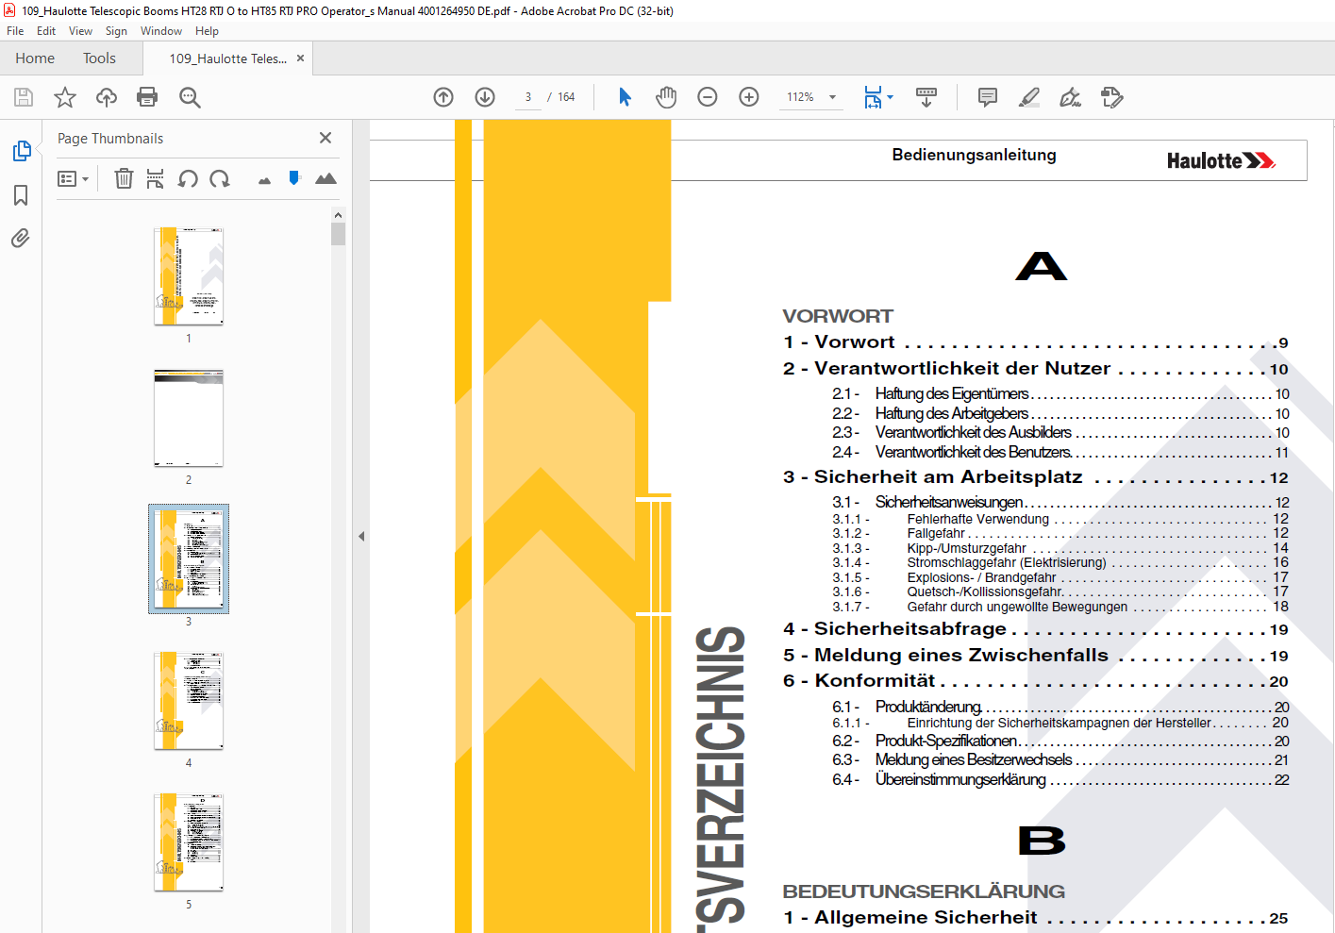Click the zoom percentage field 112%

(800, 97)
